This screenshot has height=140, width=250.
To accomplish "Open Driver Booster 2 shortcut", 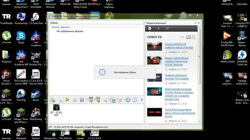I will tap(6, 77).
